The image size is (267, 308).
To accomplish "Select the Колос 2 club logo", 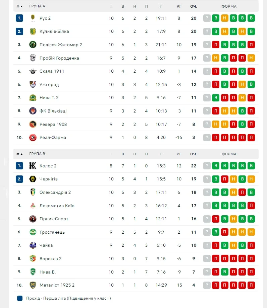I will tap(33, 166).
